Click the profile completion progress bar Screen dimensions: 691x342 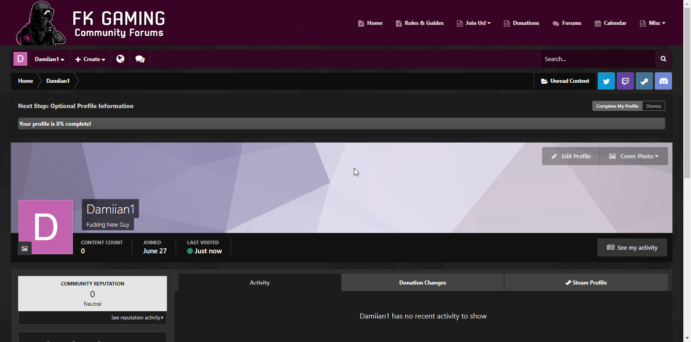click(x=341, y=123)
